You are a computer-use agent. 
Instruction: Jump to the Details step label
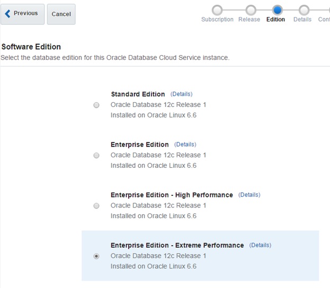pyautogui.click(x=302, y=20)
